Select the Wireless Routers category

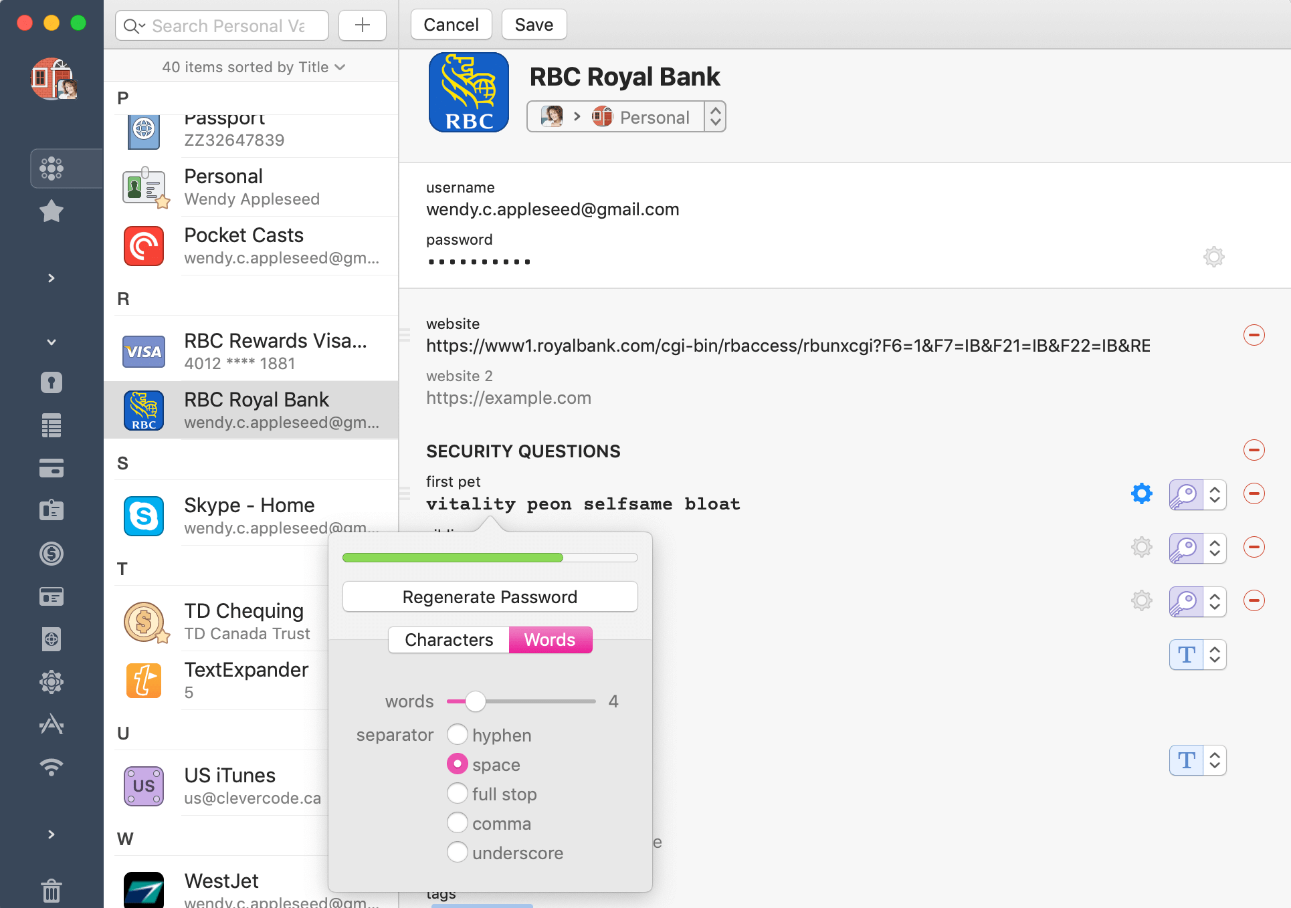coord(52,766)
